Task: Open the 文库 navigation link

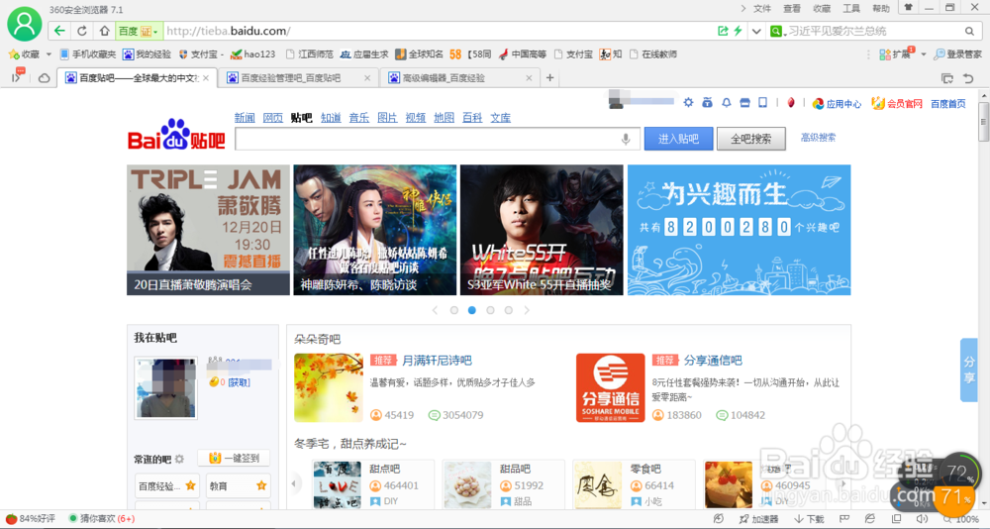Action: click(x=501, y=118)
